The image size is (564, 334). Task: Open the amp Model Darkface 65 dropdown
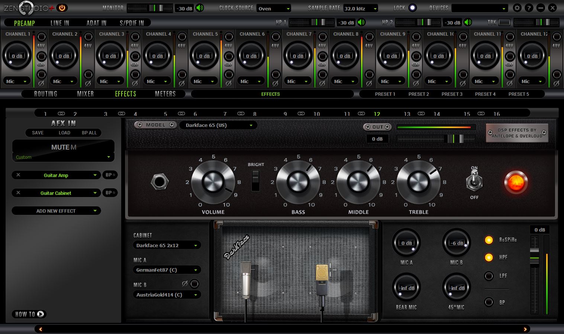tap(218, 125)
